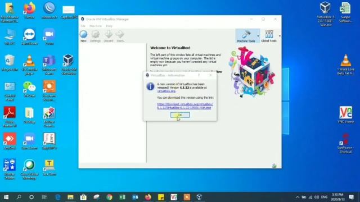
Task: Select the TeamViewer desktop shortcut
Action: point(29,36)
